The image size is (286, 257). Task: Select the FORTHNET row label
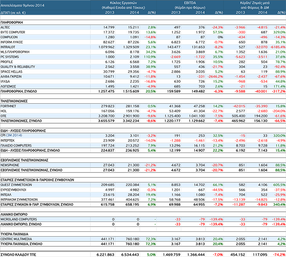click(9, 106)
